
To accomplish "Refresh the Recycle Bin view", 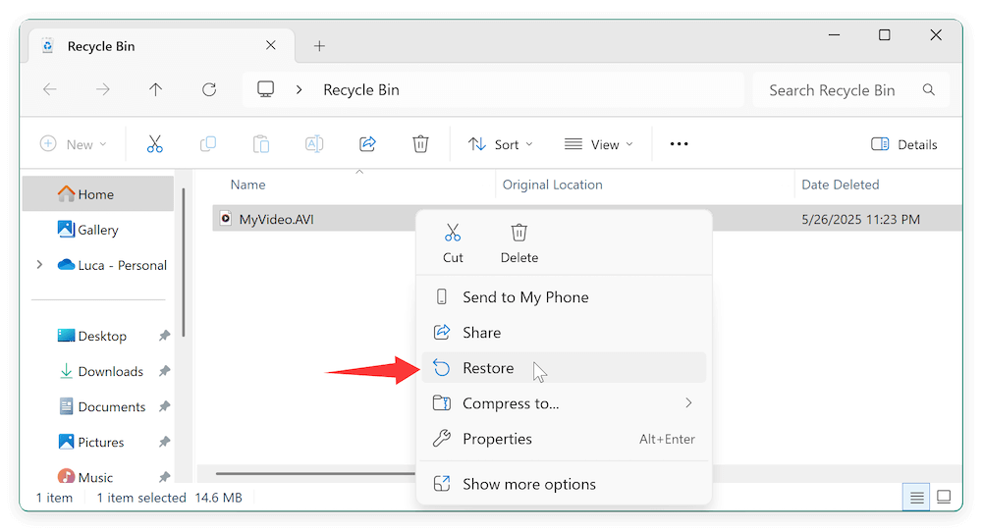I will point(209,89).
